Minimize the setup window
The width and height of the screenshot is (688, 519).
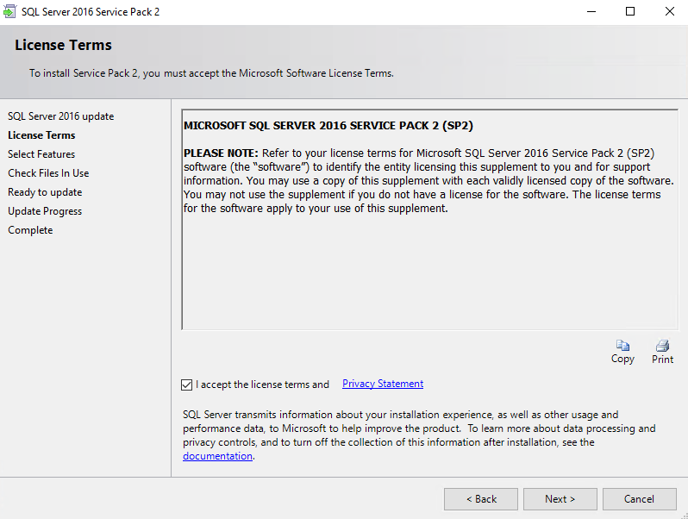point(591,11)
